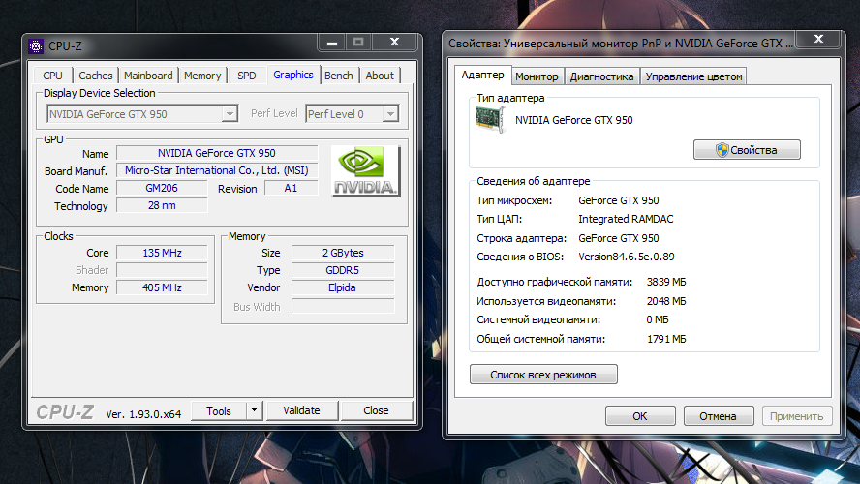
Task: Open the Tools dropdown arrow
Action: pyautogui.click(x=255, y=410)
